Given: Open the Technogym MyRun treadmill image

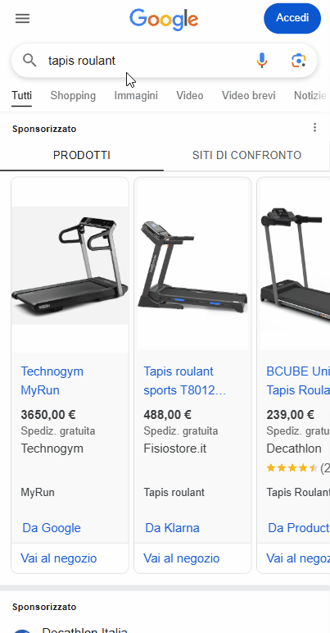Looking at the screenshot, I should point(70,265).
